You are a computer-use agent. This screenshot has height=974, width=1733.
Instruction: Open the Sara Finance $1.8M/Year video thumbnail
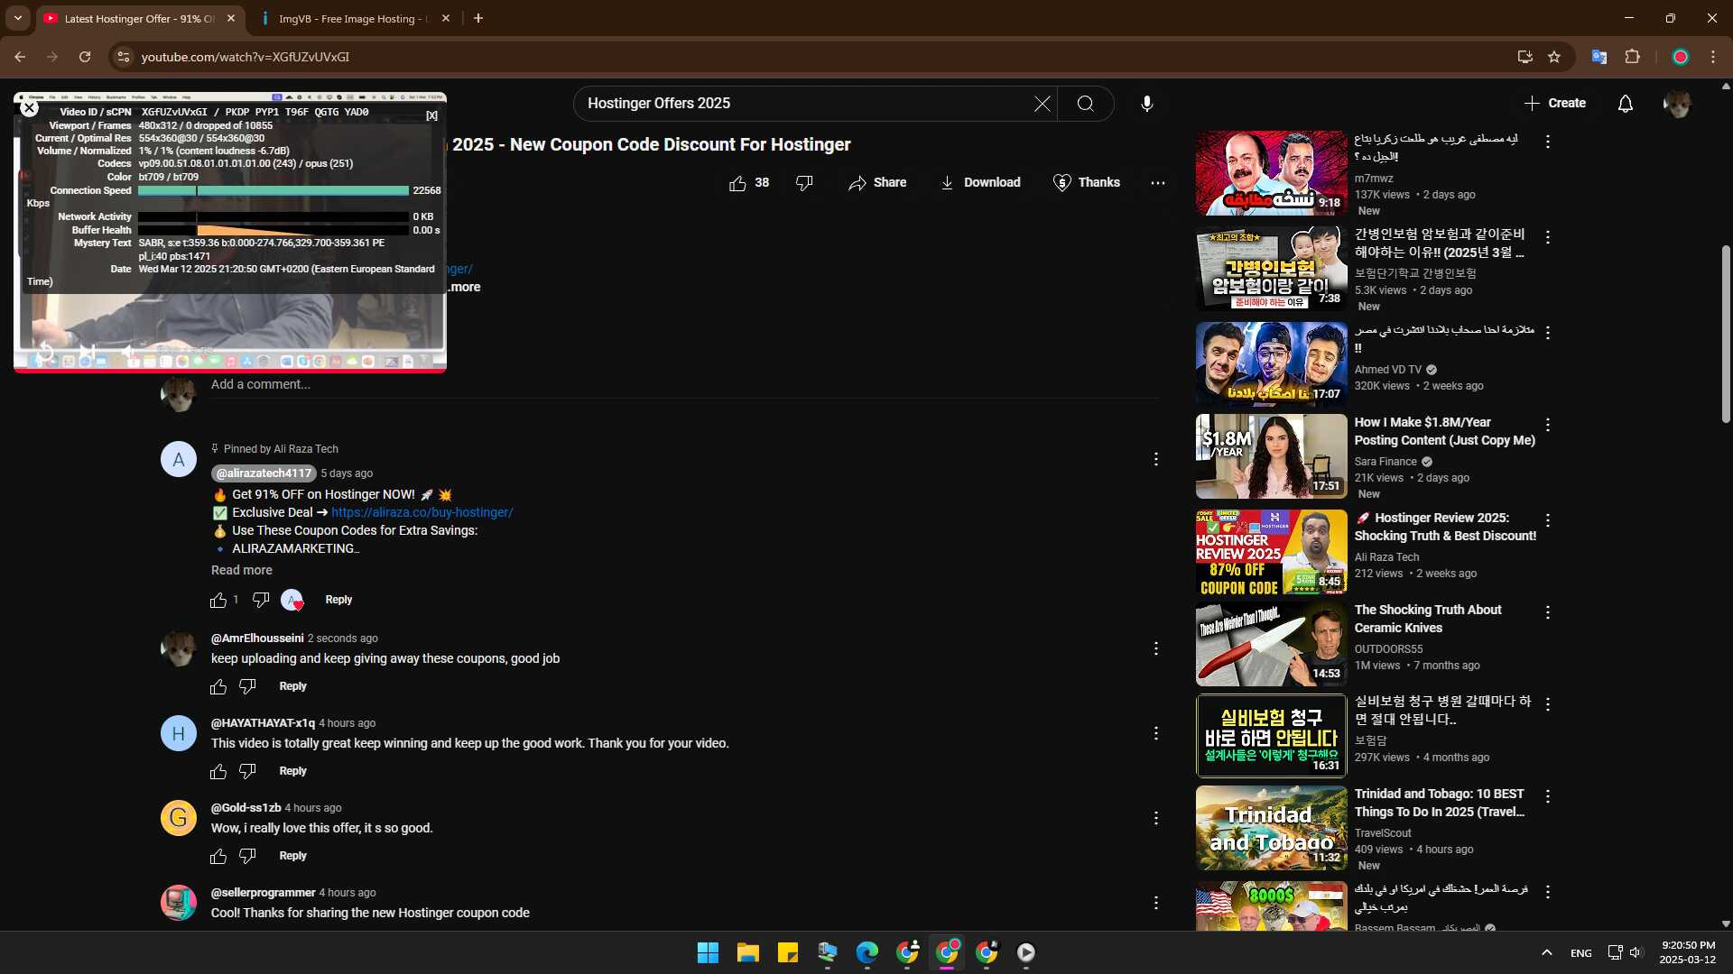coord(1271,456)
